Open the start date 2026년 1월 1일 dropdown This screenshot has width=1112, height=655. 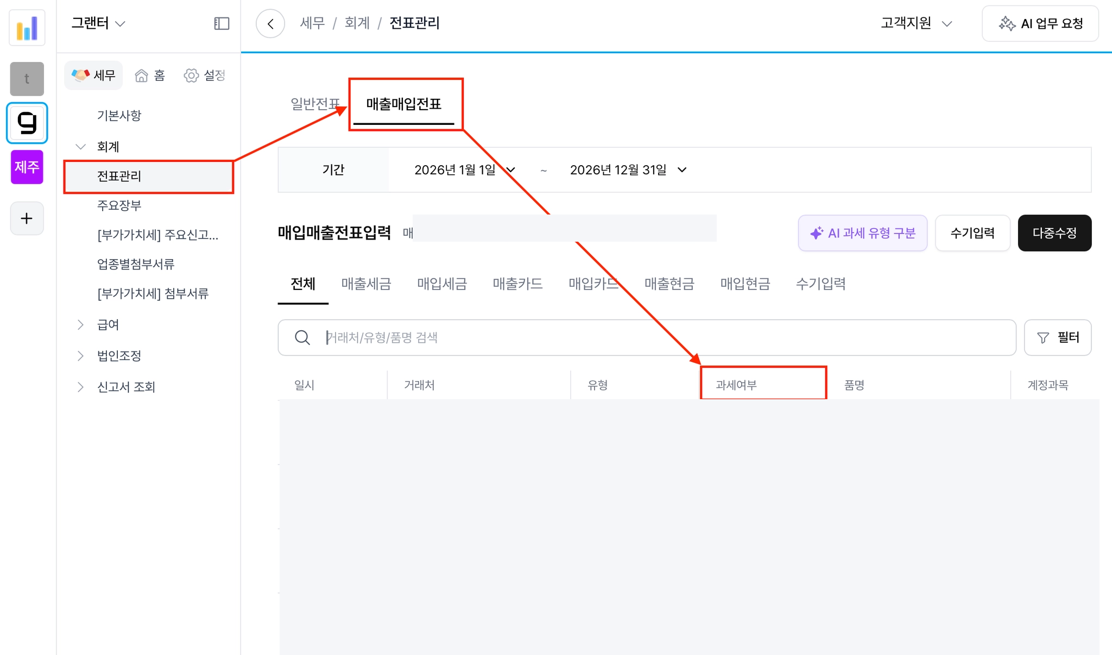pyautogui.click(x=464, y=170)
